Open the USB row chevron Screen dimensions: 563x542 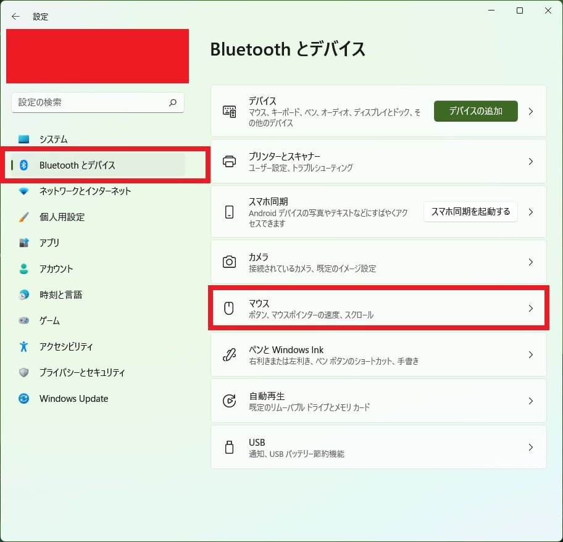coord(531,447)
